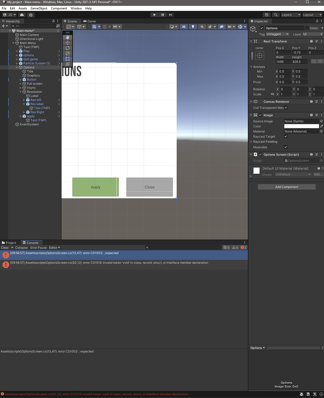
Task: Open the Source Image object picker
Action: coord(321,121)
